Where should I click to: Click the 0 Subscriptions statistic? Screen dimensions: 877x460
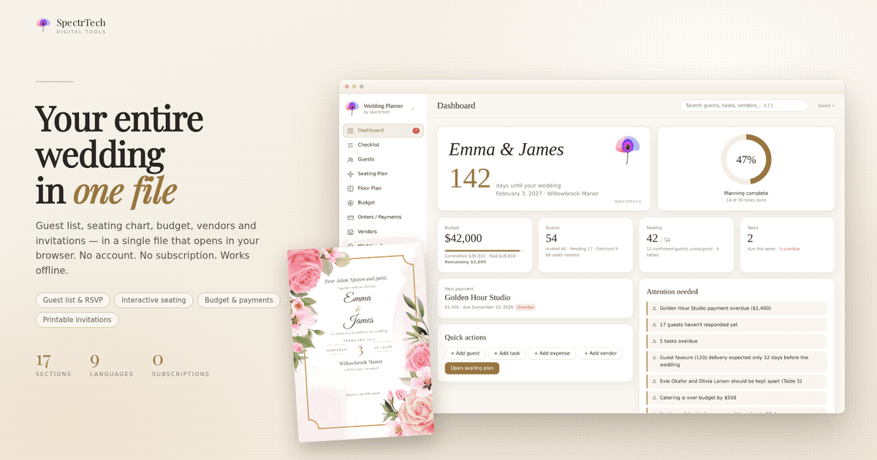click(x=181, y=364)
